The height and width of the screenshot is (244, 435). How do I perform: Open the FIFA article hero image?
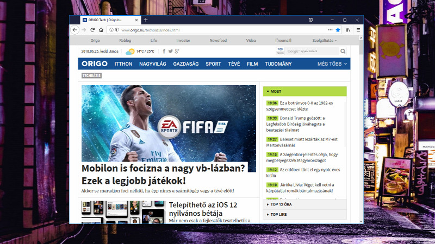pyautogui.click(x=169, y=124)
